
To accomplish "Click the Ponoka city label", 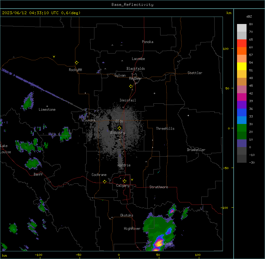I will pyautogui.click(x=148, y=42).
